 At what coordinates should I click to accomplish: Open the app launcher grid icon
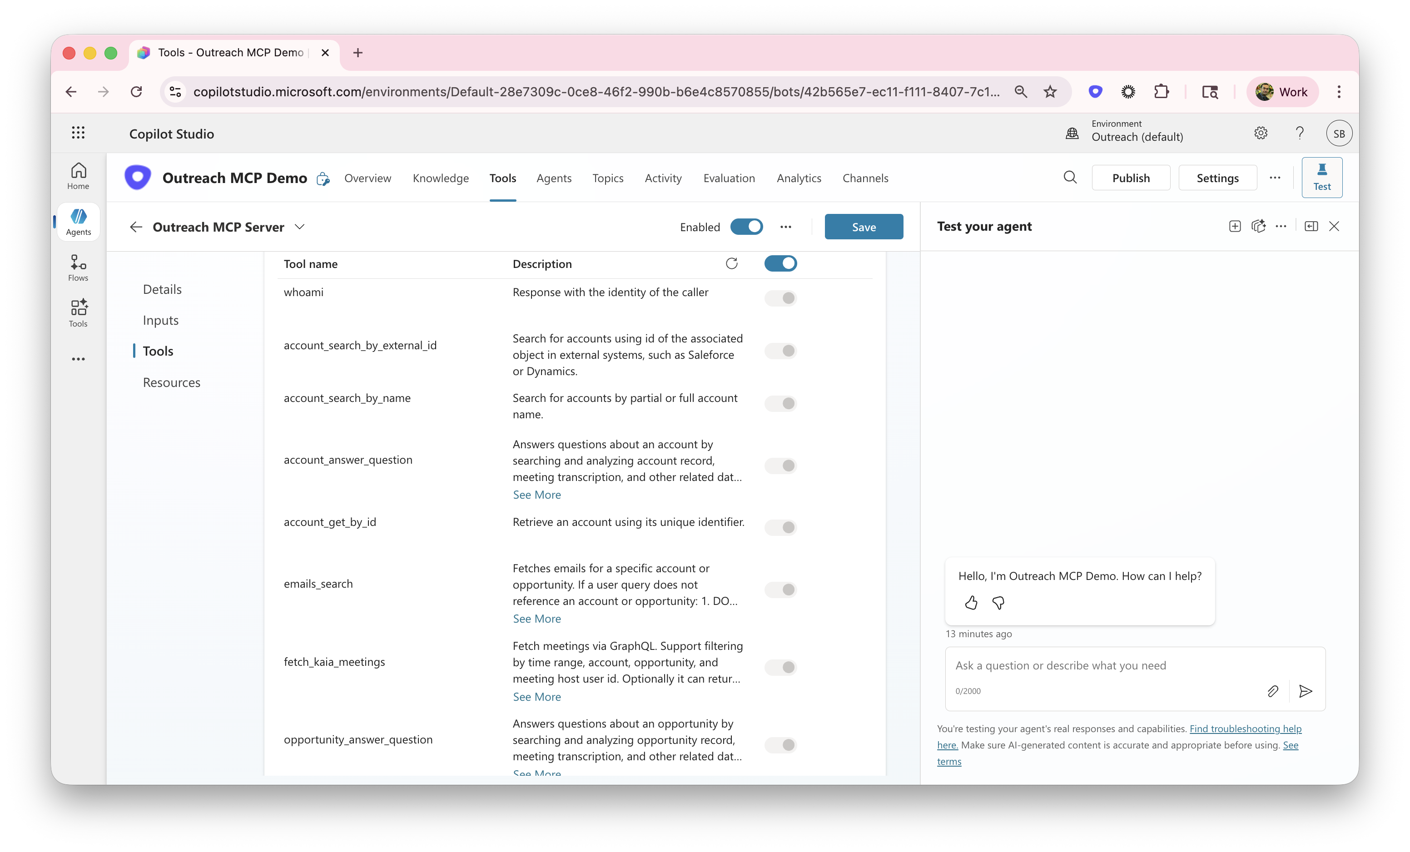[79, 134]
